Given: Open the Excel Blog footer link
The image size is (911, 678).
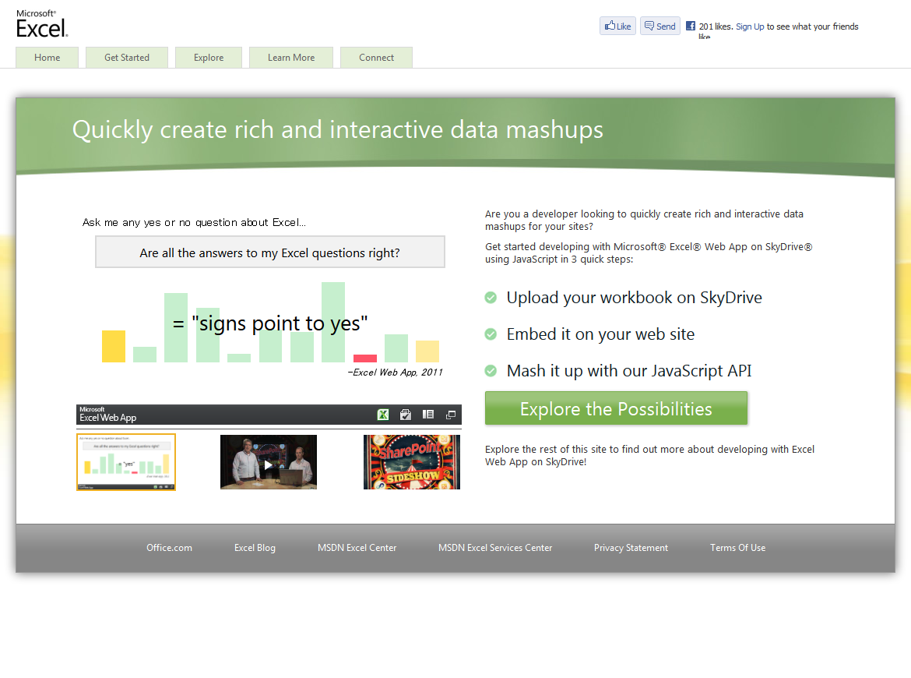Looking at the screenshot, I should click(x=255, y=548).
